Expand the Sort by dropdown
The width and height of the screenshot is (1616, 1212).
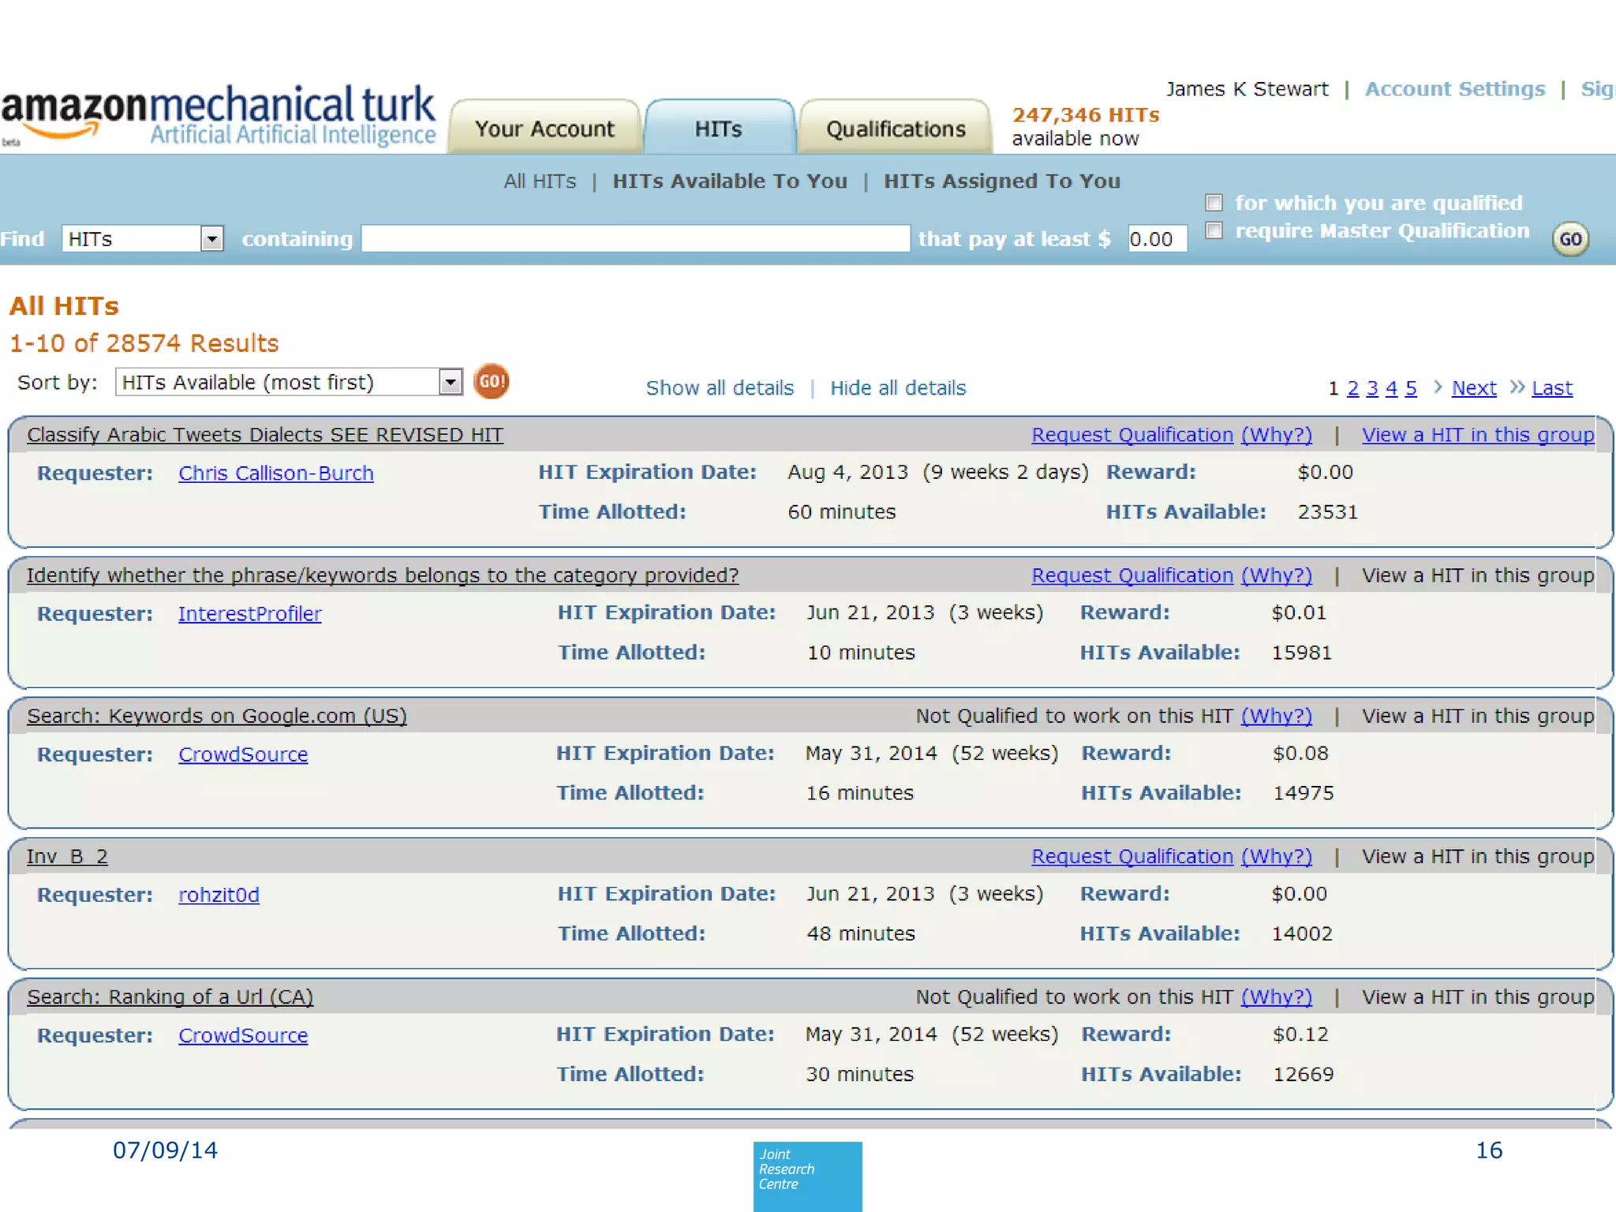click(450, 383)
